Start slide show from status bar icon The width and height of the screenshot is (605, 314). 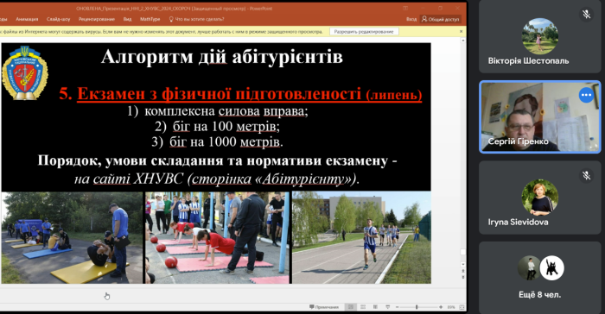[388, 307]
